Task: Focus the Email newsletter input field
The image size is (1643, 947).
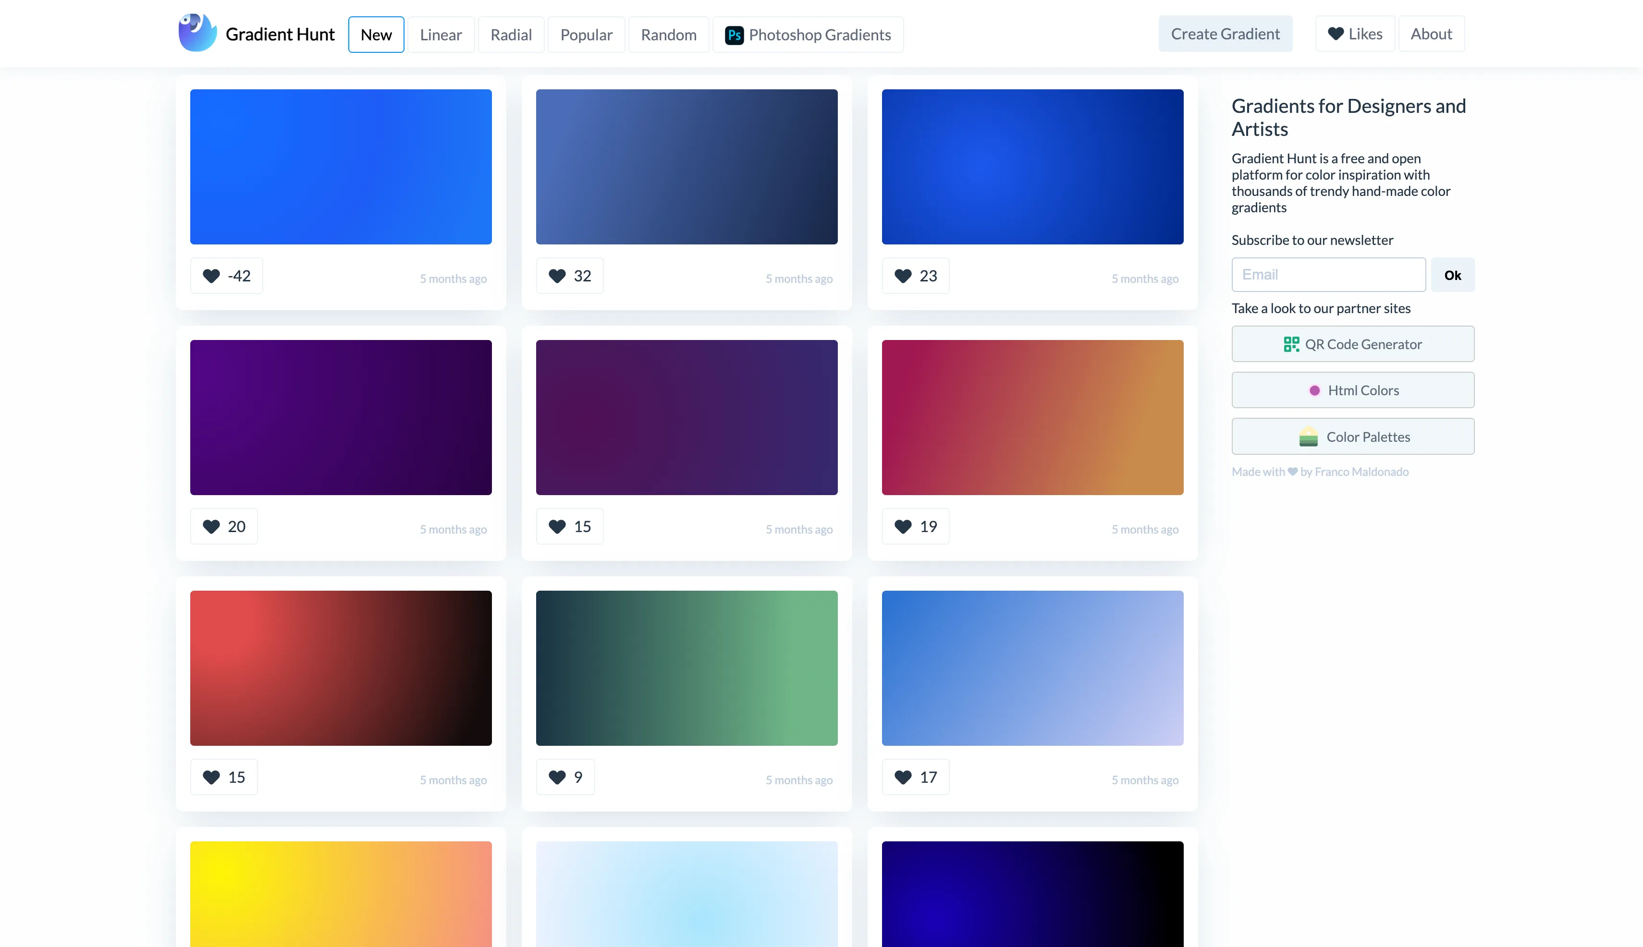Action: 1328,275
